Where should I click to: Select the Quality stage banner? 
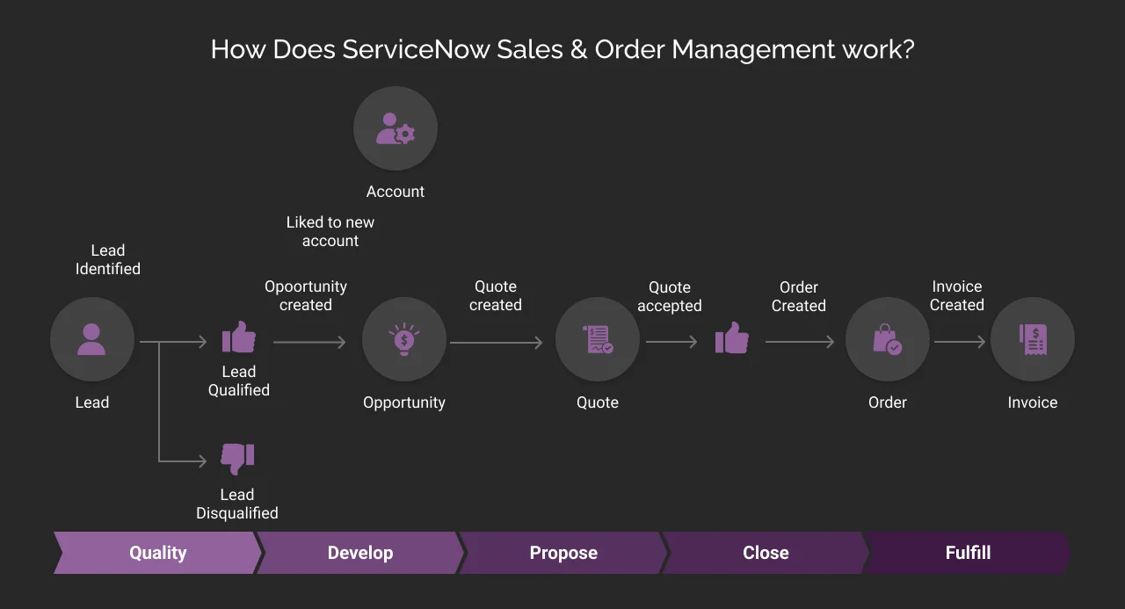(157, 553)
